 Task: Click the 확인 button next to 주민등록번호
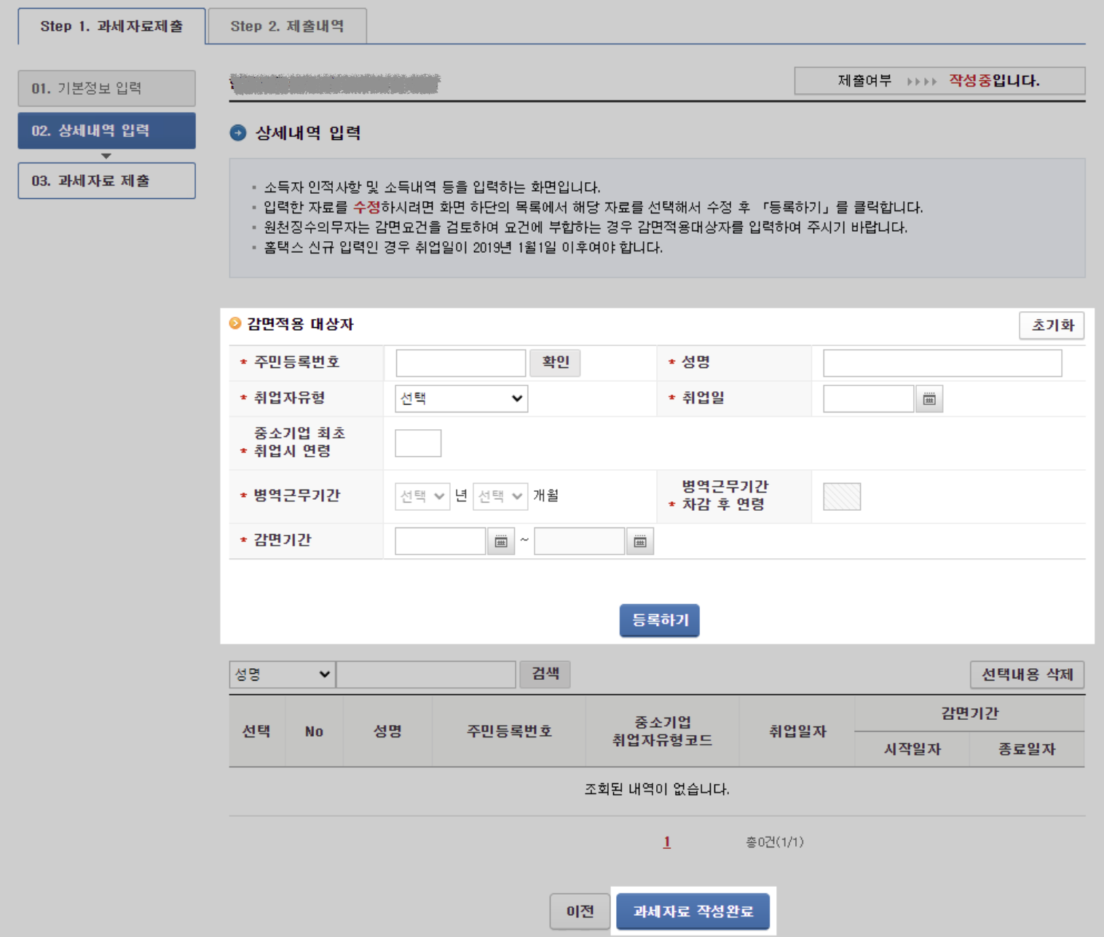(x=556, y=362)
